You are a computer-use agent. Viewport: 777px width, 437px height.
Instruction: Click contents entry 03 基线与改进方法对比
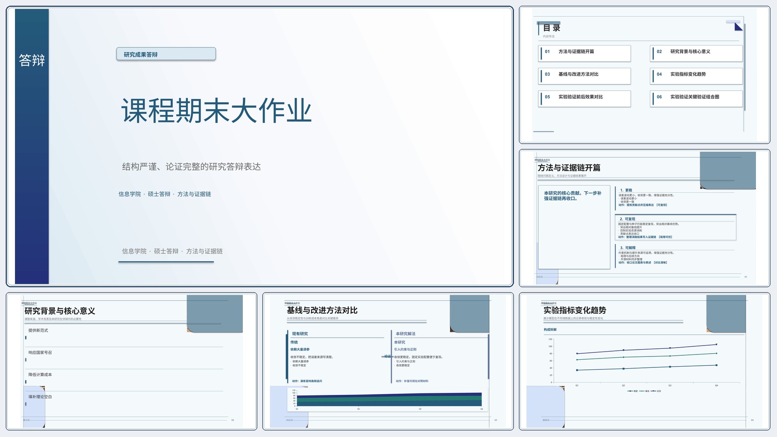(584, 76)
